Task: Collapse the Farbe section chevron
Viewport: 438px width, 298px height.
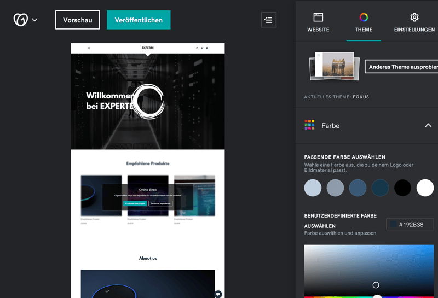Action: coord(428,126)
